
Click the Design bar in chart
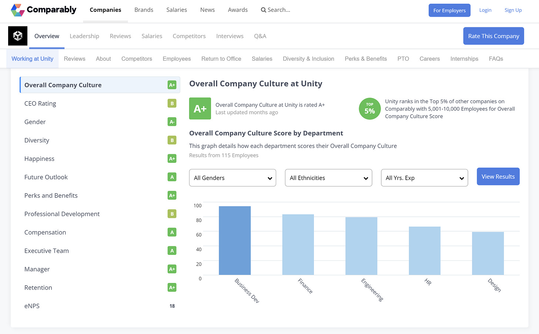(x=488, y=253)
